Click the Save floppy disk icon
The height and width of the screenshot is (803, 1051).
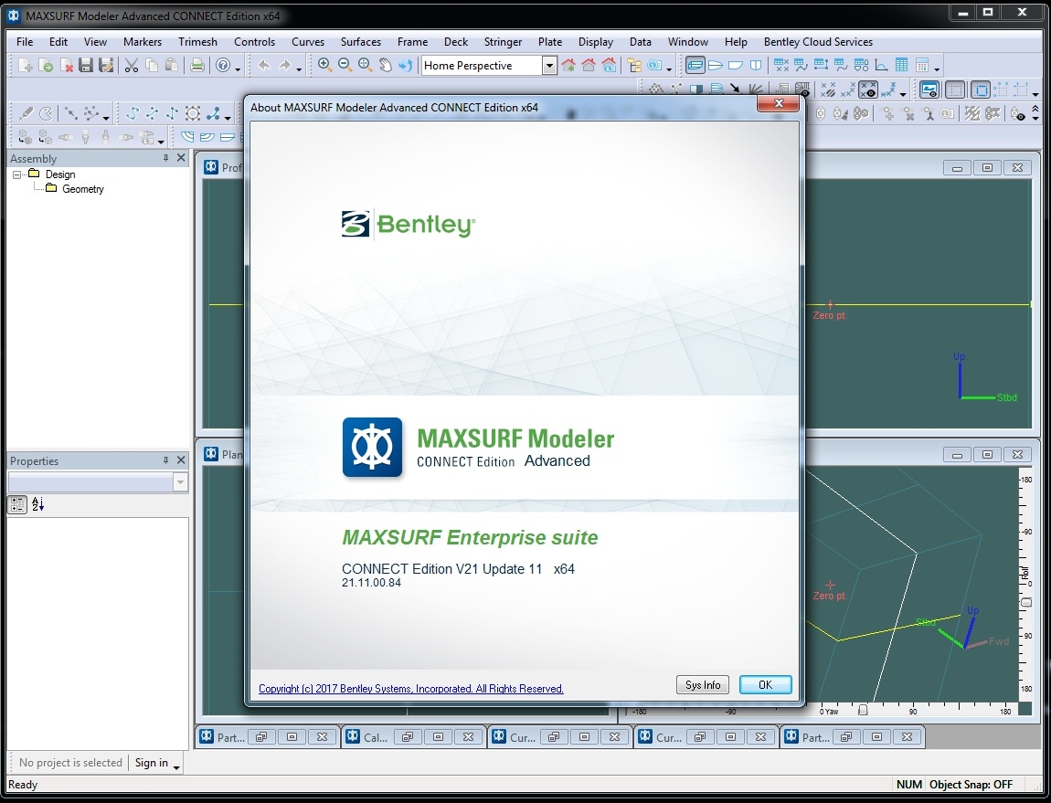click(86, 65)
